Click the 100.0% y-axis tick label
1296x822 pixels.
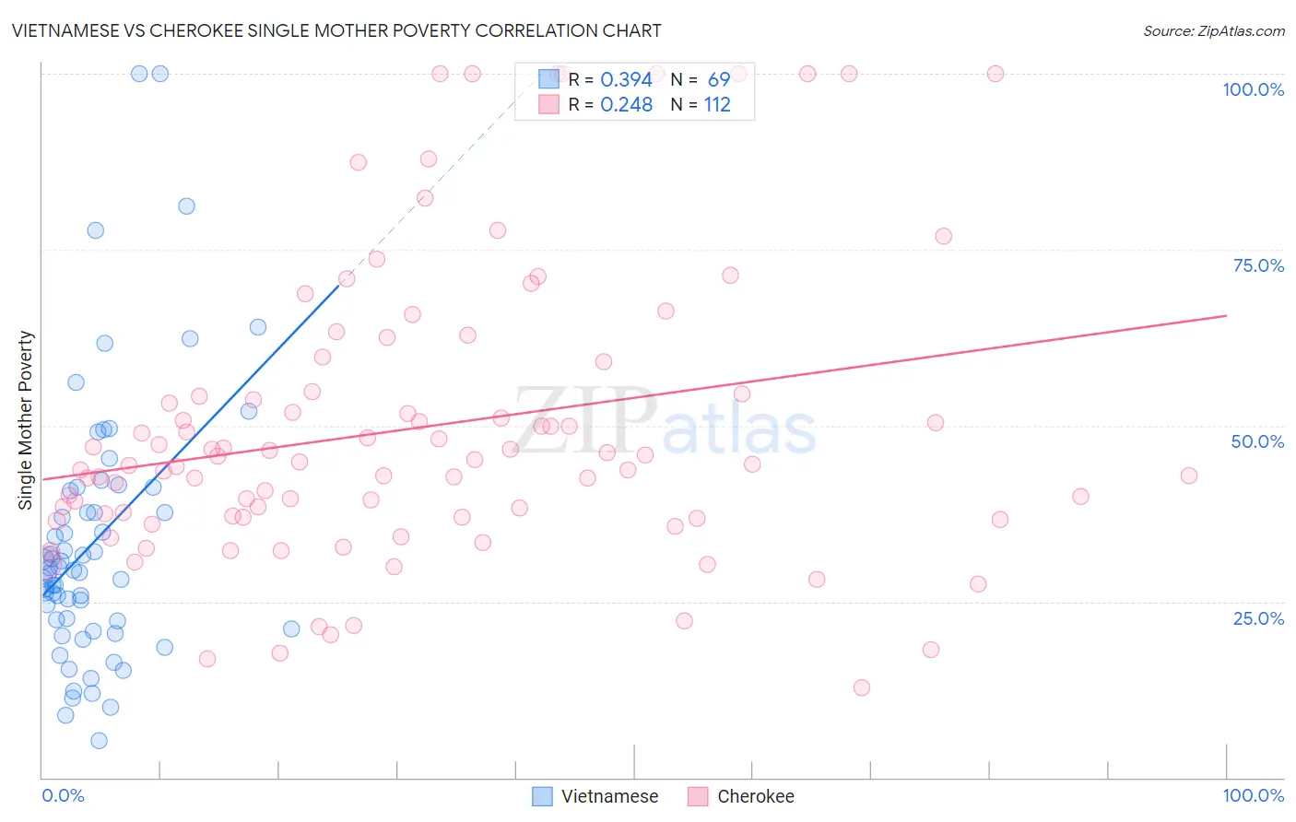(x=1253, y=89)
